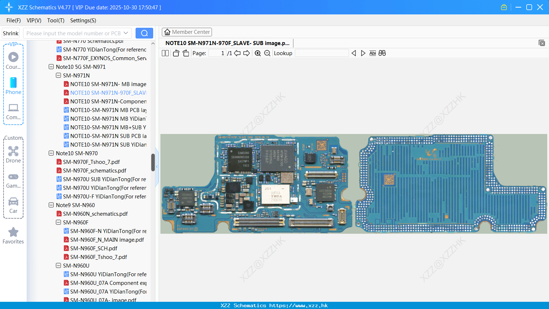Open SM-N970F_Tshoo_7.pdf

coord(88,162)
